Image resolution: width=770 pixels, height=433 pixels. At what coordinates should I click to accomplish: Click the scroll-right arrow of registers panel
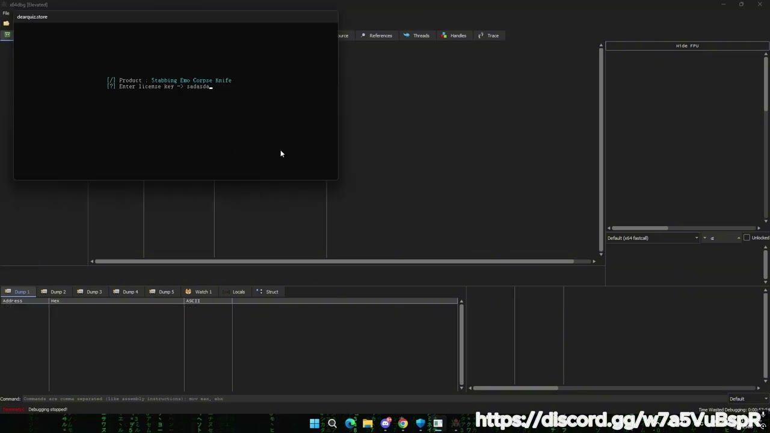(x=759, y=228)
